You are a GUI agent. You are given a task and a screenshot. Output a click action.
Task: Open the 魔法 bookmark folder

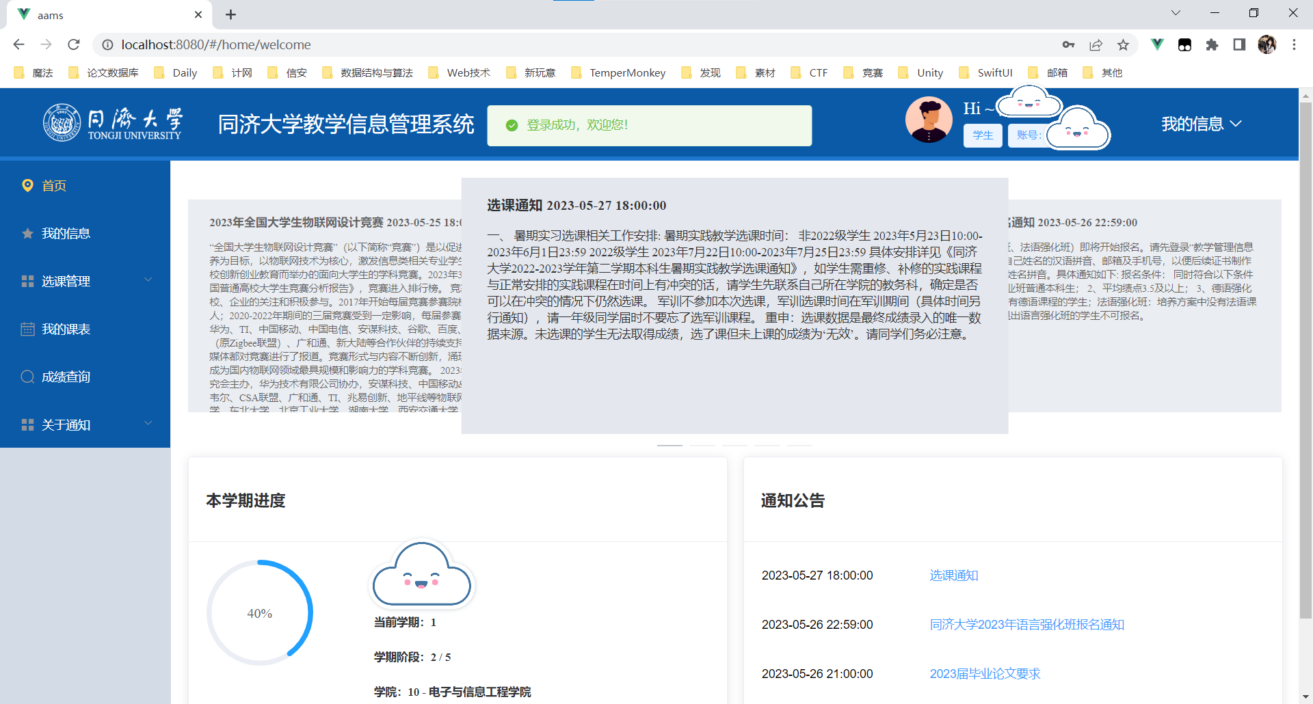tap(34, 72)
